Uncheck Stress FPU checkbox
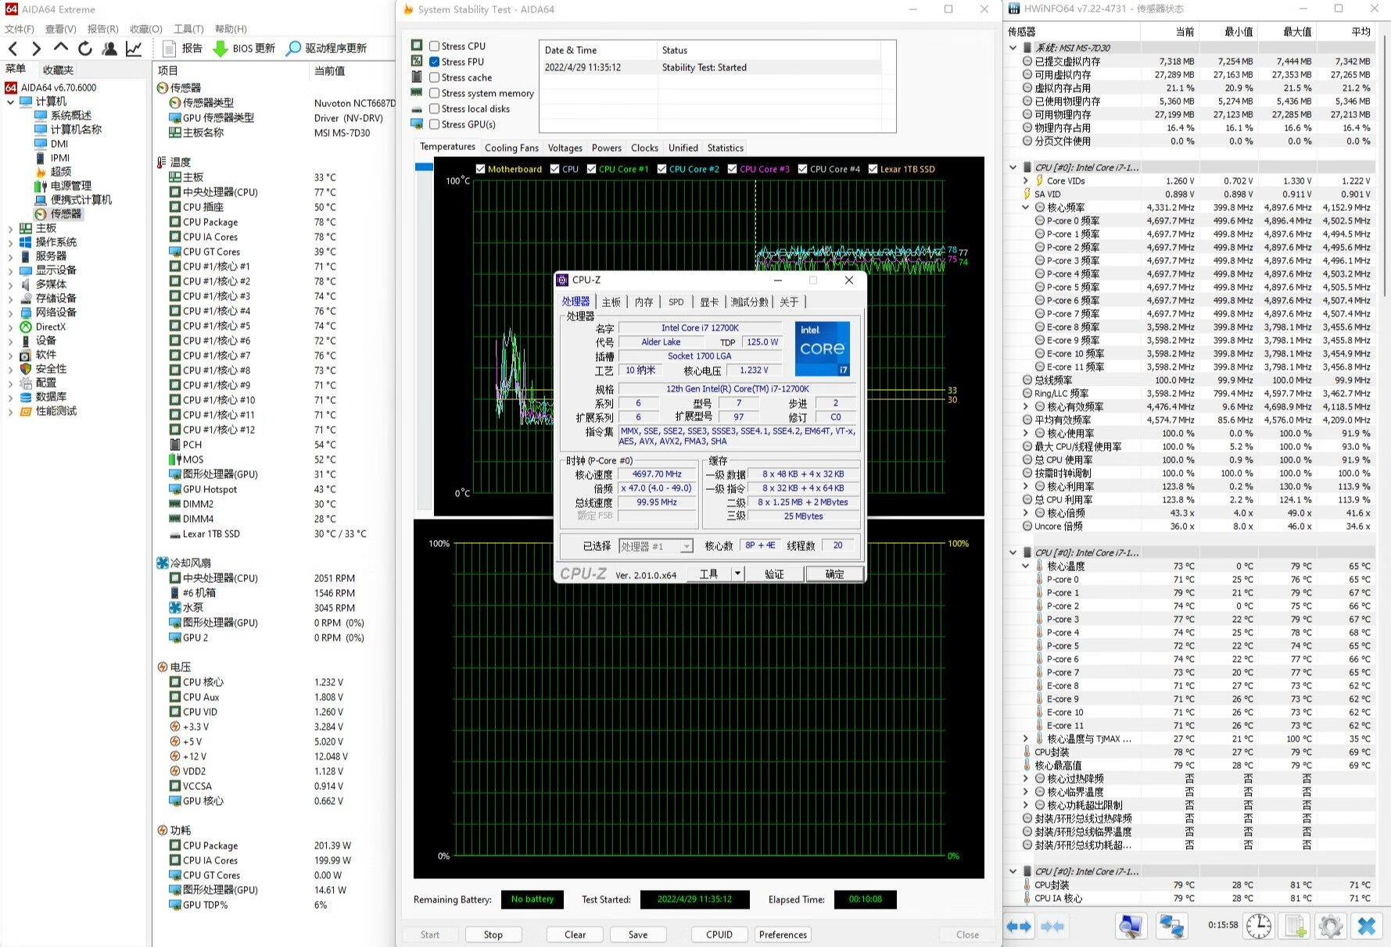Image resolution: width=1391 pixels, height=947 pixels. [x=434, y=62]
